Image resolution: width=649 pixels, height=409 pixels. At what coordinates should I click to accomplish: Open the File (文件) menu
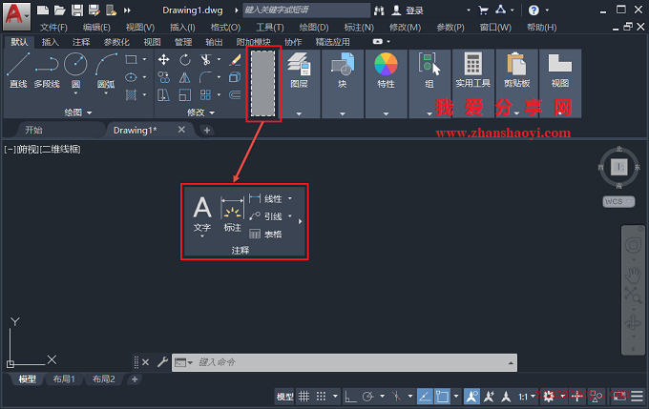coord(53,28)
